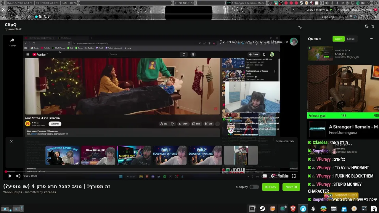Click the clipq.app address bar

(335, 17)
